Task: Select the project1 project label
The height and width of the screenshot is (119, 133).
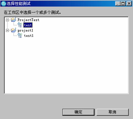Action: click(25, 31)
